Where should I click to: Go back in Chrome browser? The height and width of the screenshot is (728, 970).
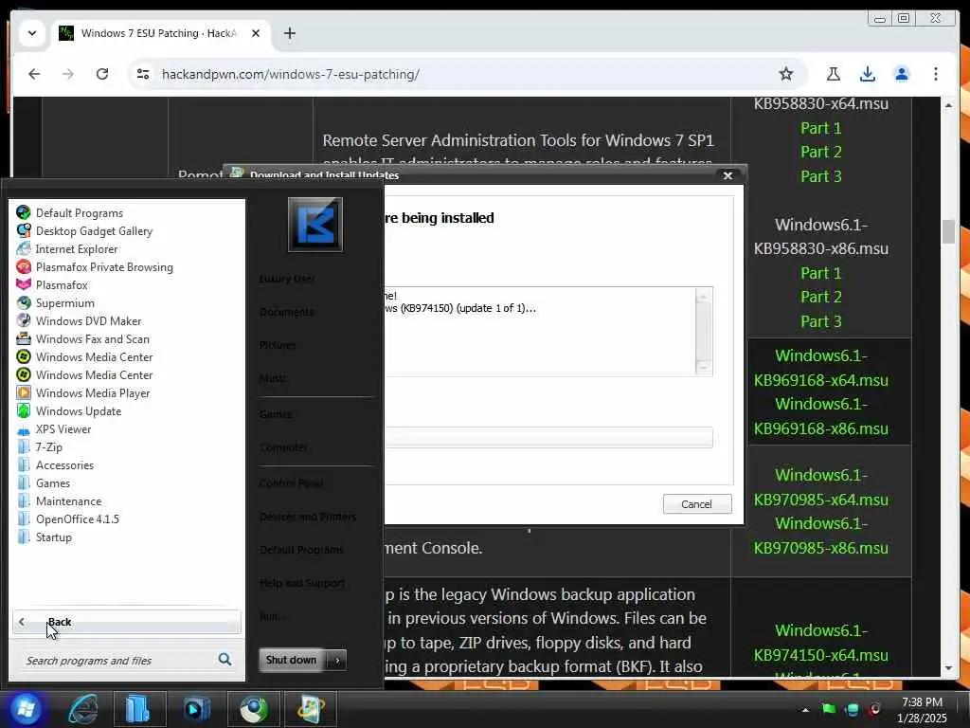tap(34, 74)
